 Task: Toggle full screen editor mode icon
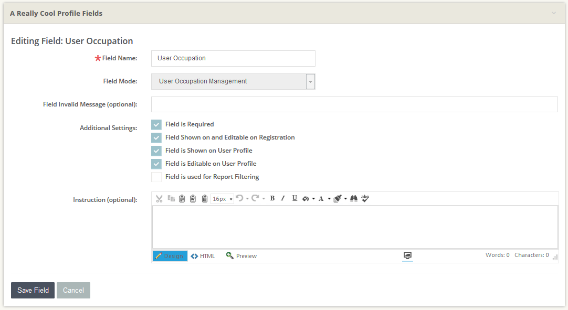407,255
